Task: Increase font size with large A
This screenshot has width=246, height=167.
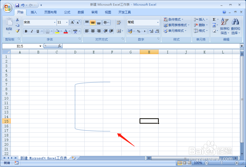Action: tap(72, 22)
